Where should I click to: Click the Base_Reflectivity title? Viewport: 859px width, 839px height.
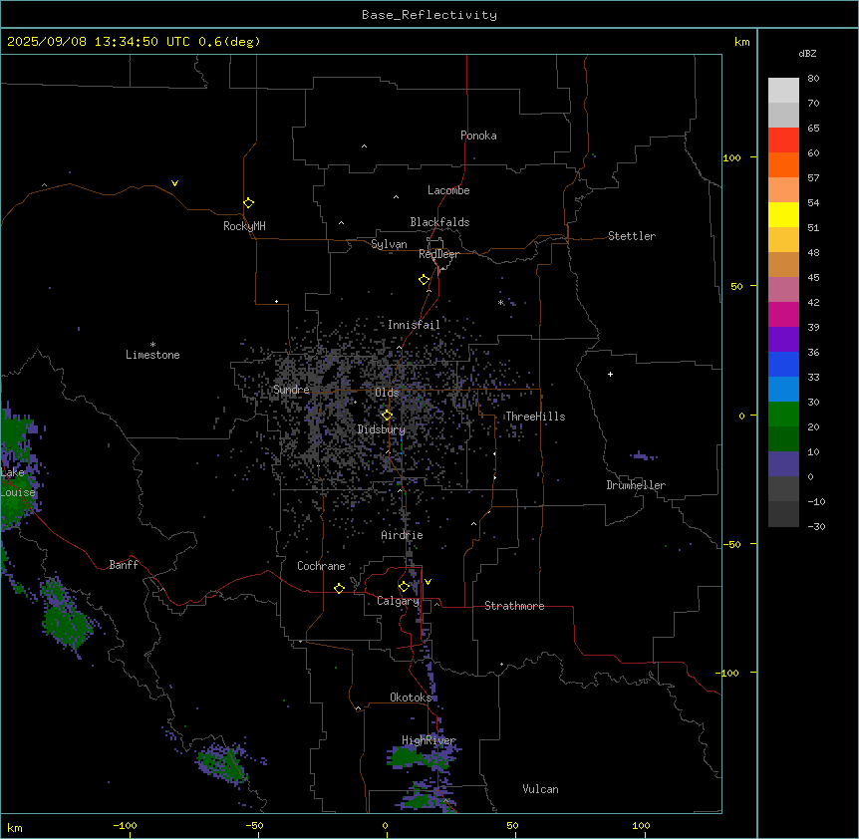[429, 15]
